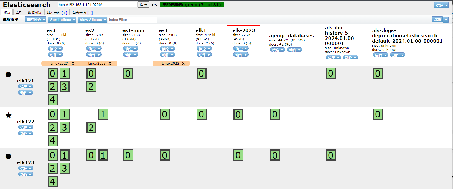Open the View Aliases dropdown
Screen dimensions: 453x189
(92, 20)
